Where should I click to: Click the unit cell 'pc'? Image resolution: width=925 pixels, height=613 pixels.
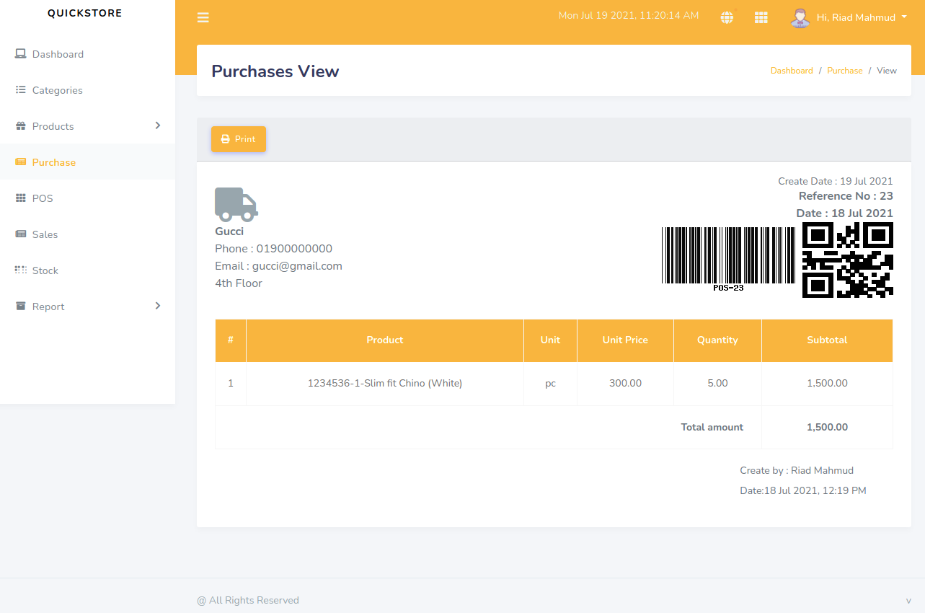550,384
